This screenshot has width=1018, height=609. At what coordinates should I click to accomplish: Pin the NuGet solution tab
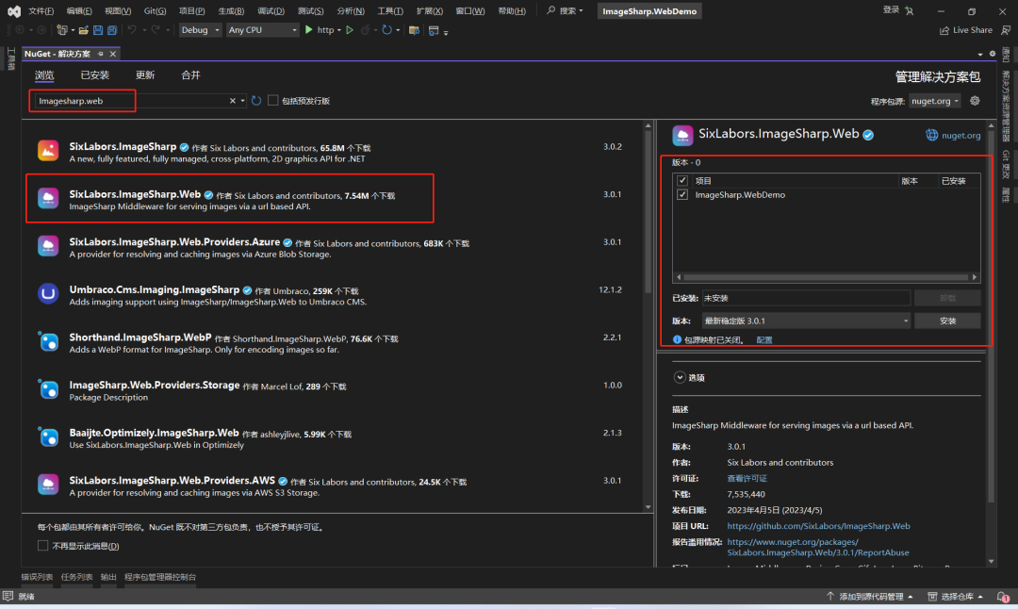pyautogui.click(x=101, y=54)
